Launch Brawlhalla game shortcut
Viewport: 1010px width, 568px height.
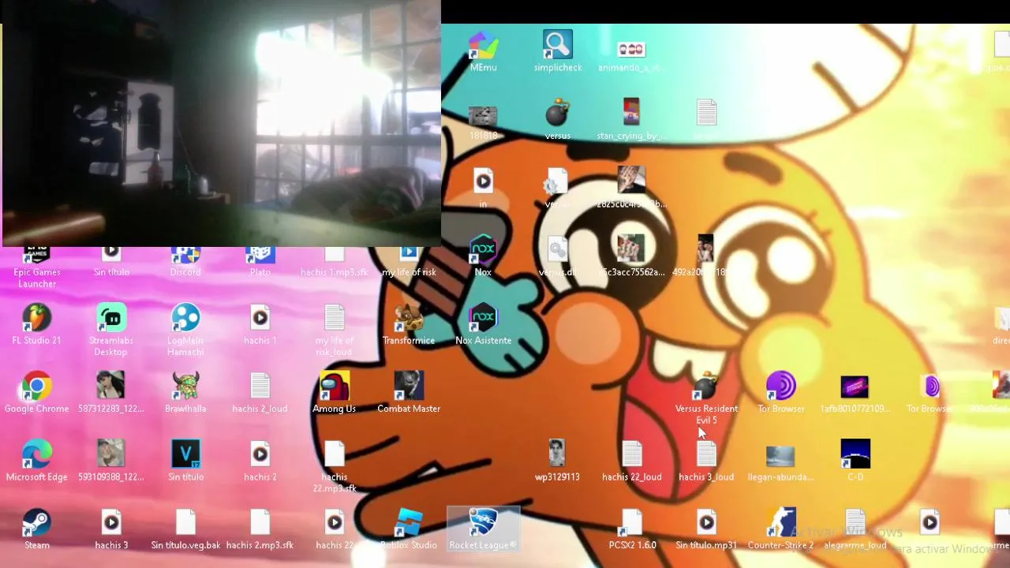point(185,393)
